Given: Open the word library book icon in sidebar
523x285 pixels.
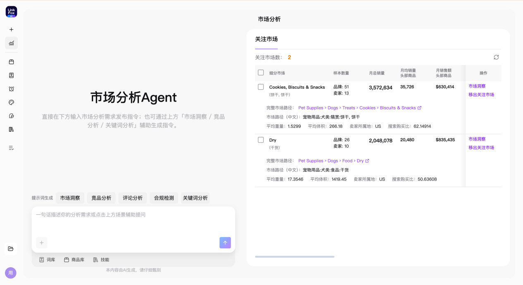Looking at the screenshot, I should [11, 75].
